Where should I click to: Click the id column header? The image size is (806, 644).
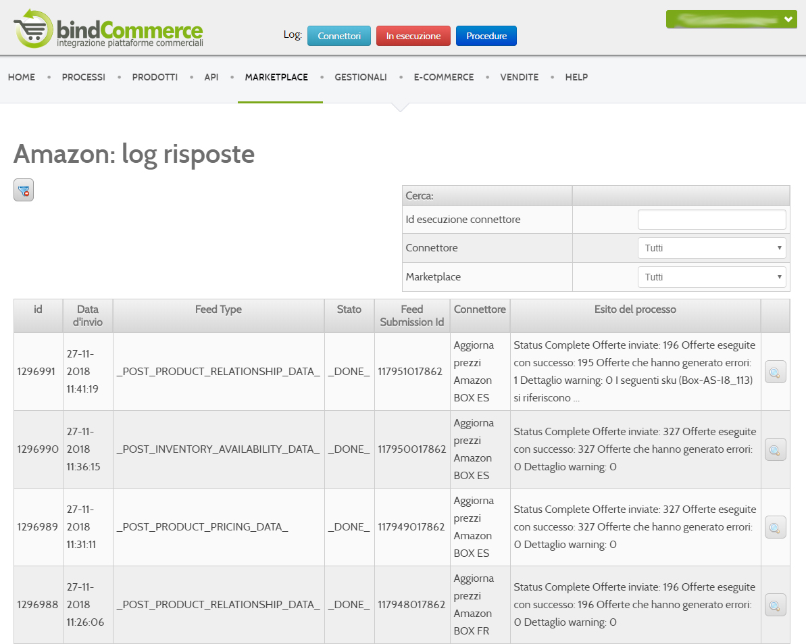(x=38, y=316)
